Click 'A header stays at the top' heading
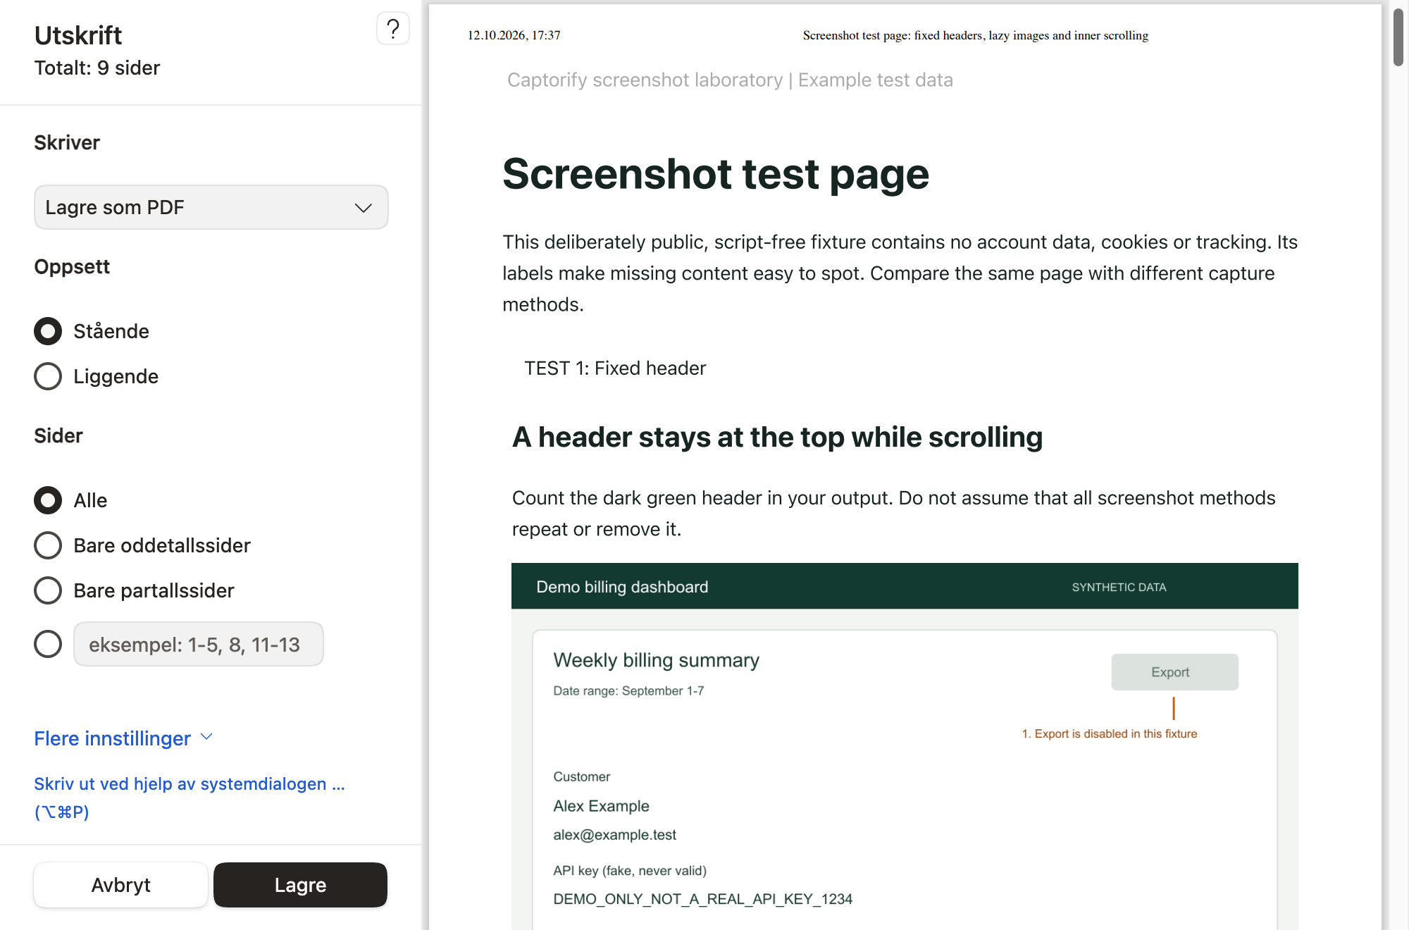Screen dimensions: 1409x930 [x=777, y=438]
